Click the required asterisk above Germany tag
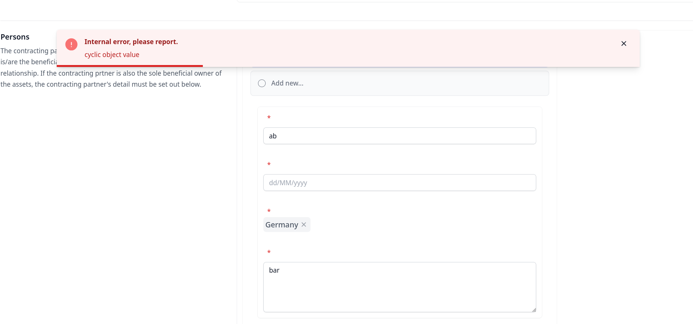The width and height of the screenshot is (693, 324). pos(269,211)
